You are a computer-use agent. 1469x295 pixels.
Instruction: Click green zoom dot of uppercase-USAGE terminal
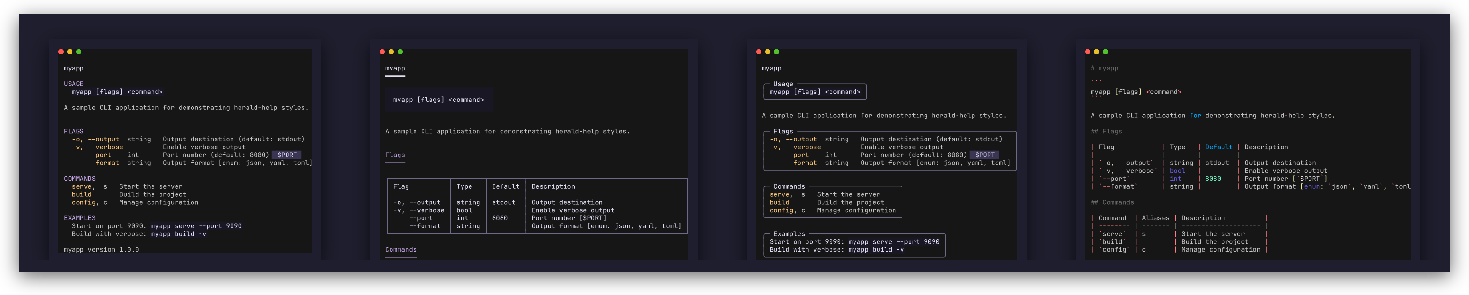(x=79, y=52)
